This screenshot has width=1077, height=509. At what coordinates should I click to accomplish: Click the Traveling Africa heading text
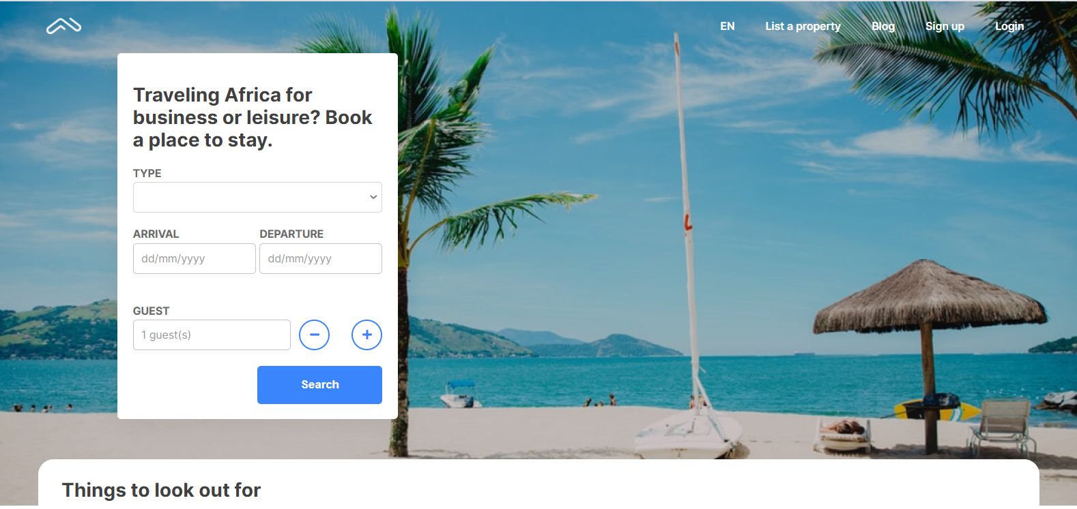pos(253,117)
